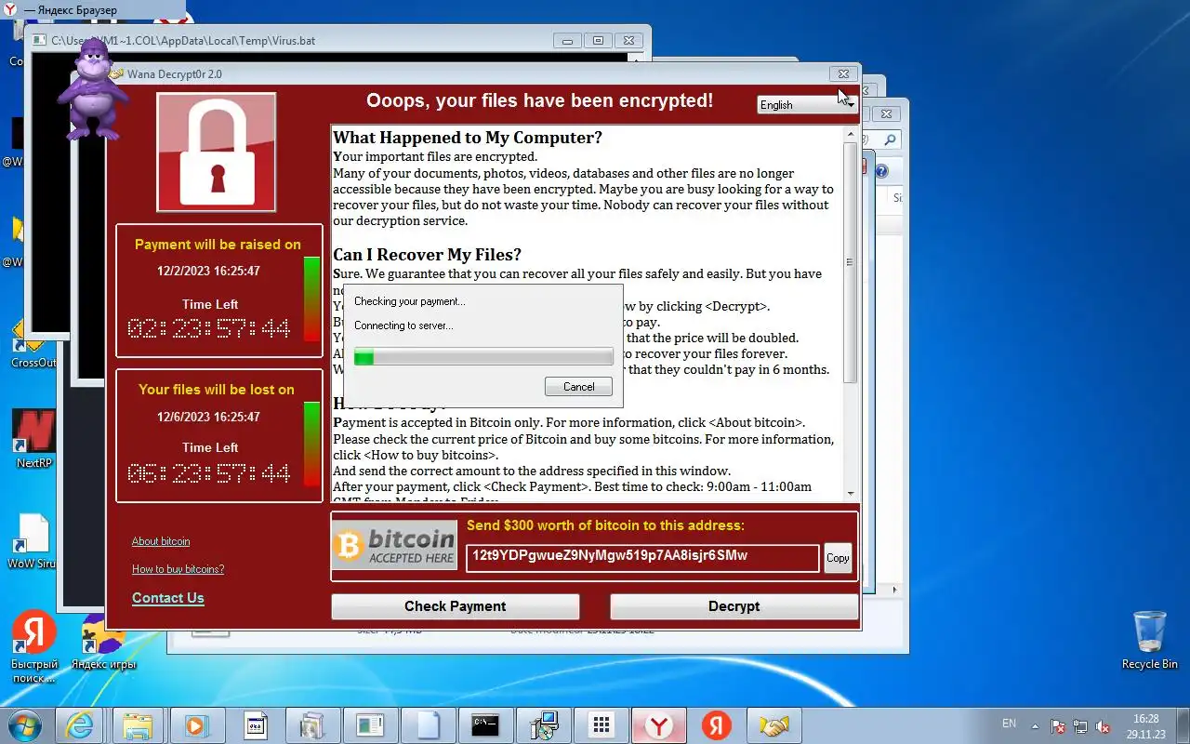The height and width of the screenshot is (744, 1190).
Task: Launch Internet Explorer from the taskbar
Action: [81, 725]
